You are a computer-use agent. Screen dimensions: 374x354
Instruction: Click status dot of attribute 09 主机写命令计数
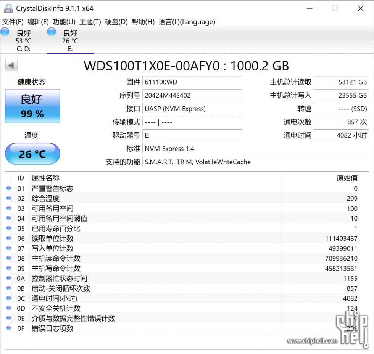point(9,268)
